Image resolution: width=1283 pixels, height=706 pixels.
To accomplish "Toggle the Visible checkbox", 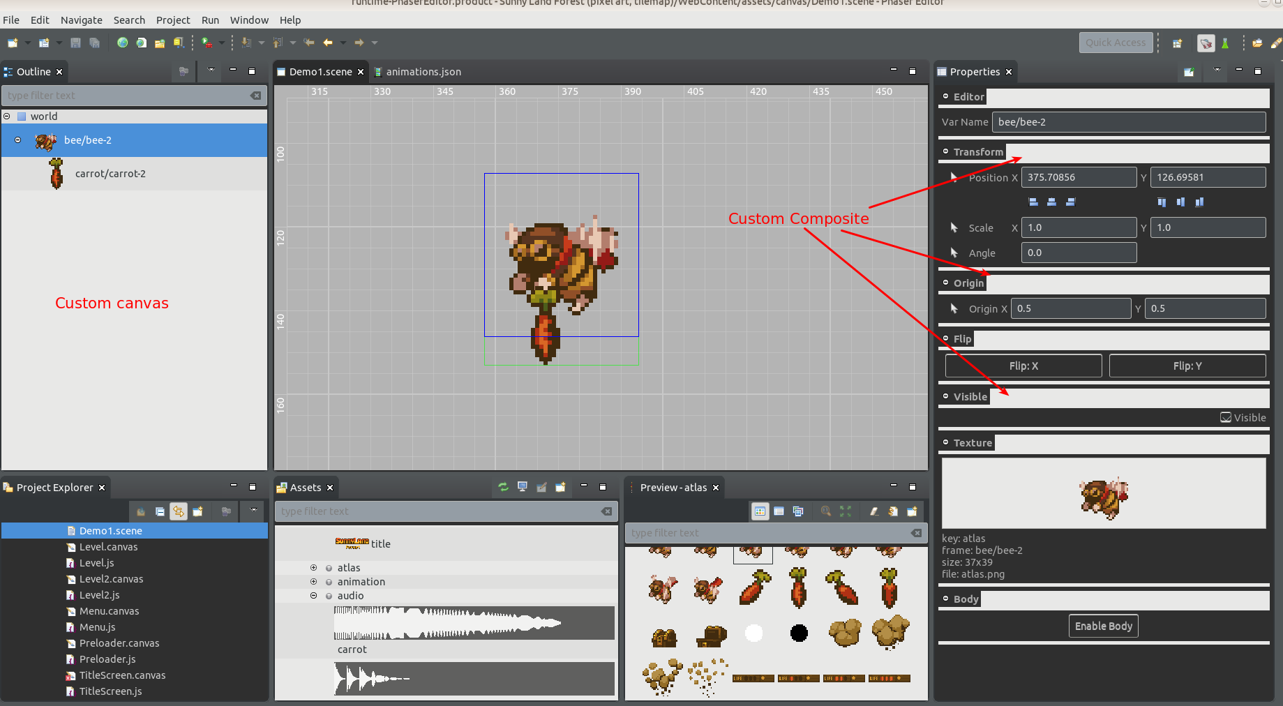I will pyautogui.click(x=1225, y=417).
